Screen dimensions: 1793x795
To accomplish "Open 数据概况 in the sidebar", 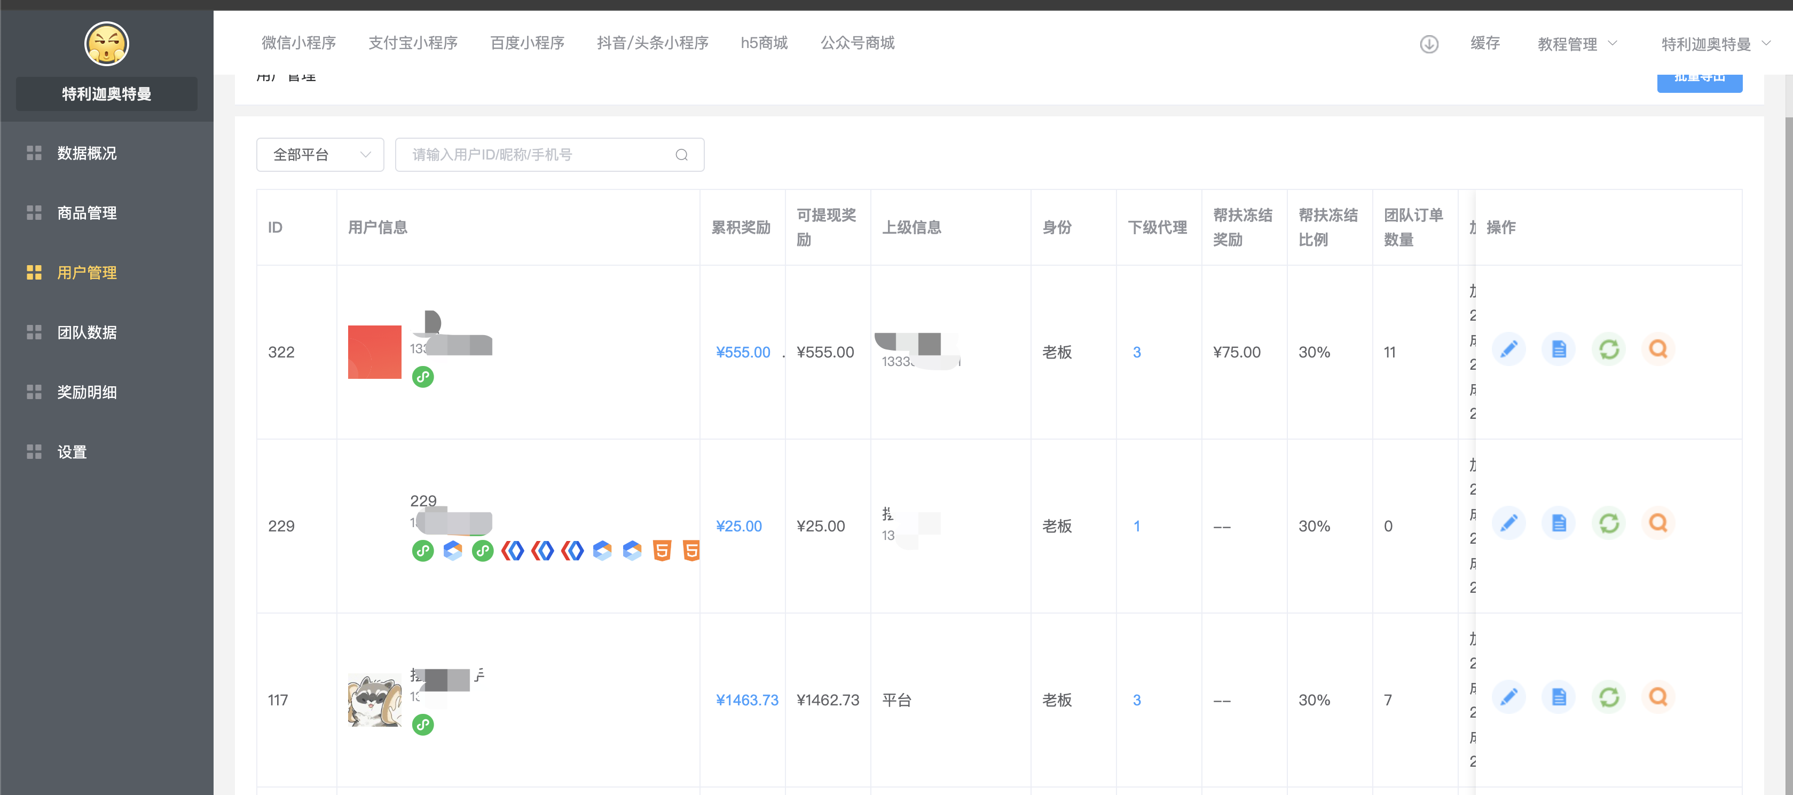I will [x=86, y=153].
